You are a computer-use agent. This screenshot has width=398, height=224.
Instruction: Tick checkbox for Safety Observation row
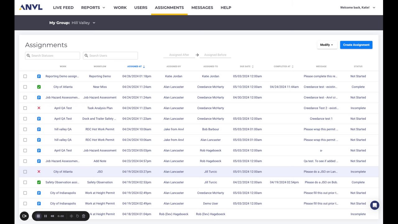(x=25, y=182)
